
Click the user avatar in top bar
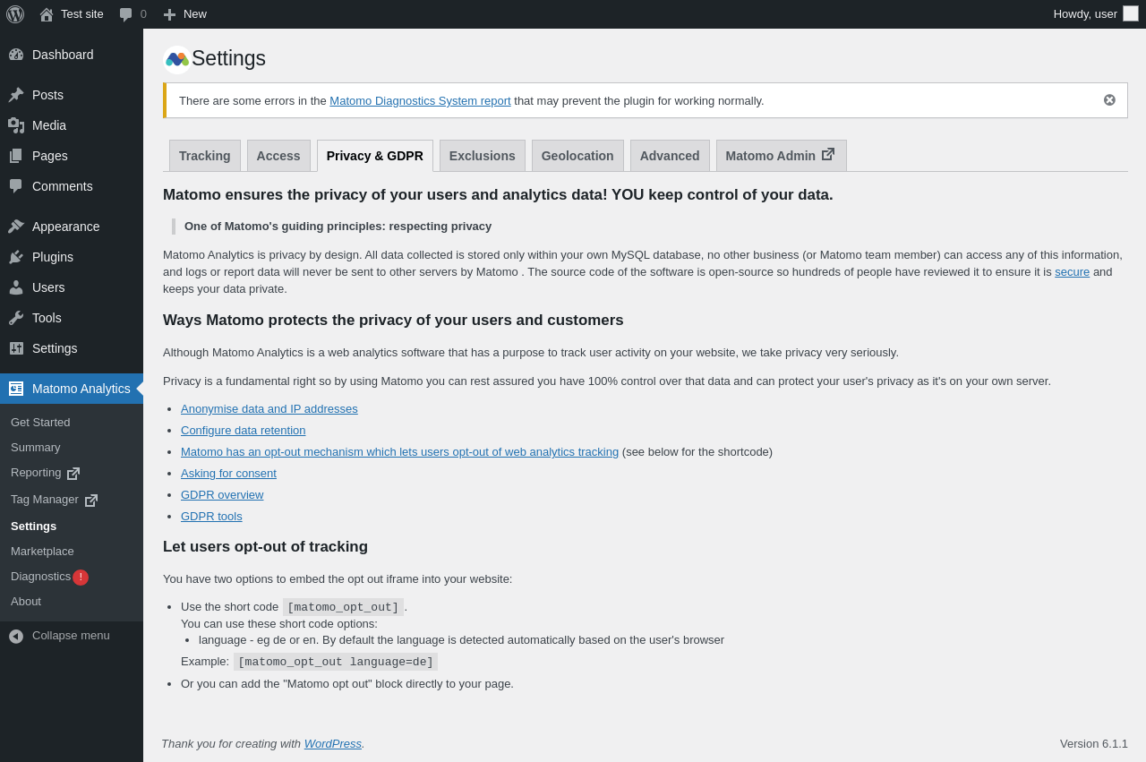click(x=1131, y=13)
